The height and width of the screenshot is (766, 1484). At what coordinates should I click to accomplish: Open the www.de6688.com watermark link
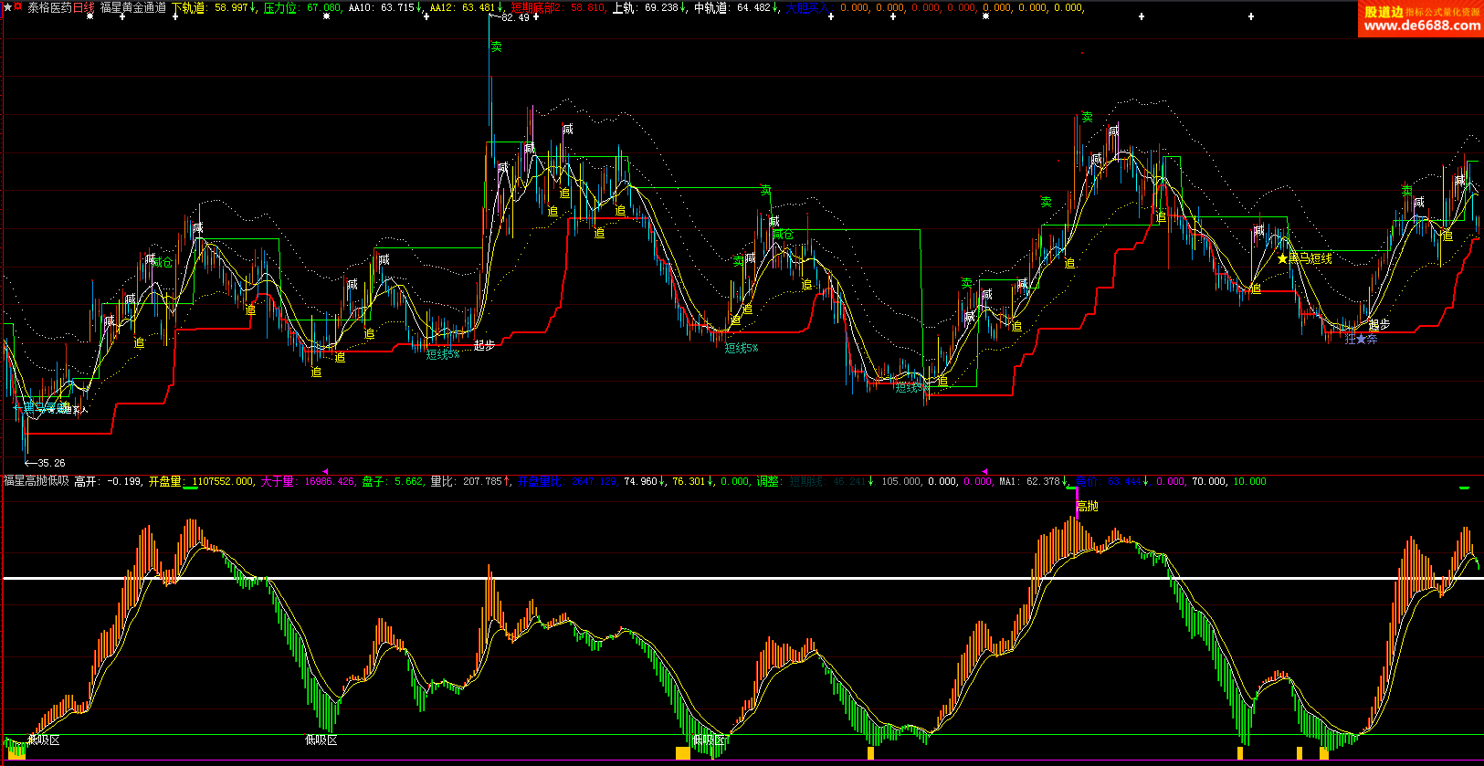tap(1421, 26)
